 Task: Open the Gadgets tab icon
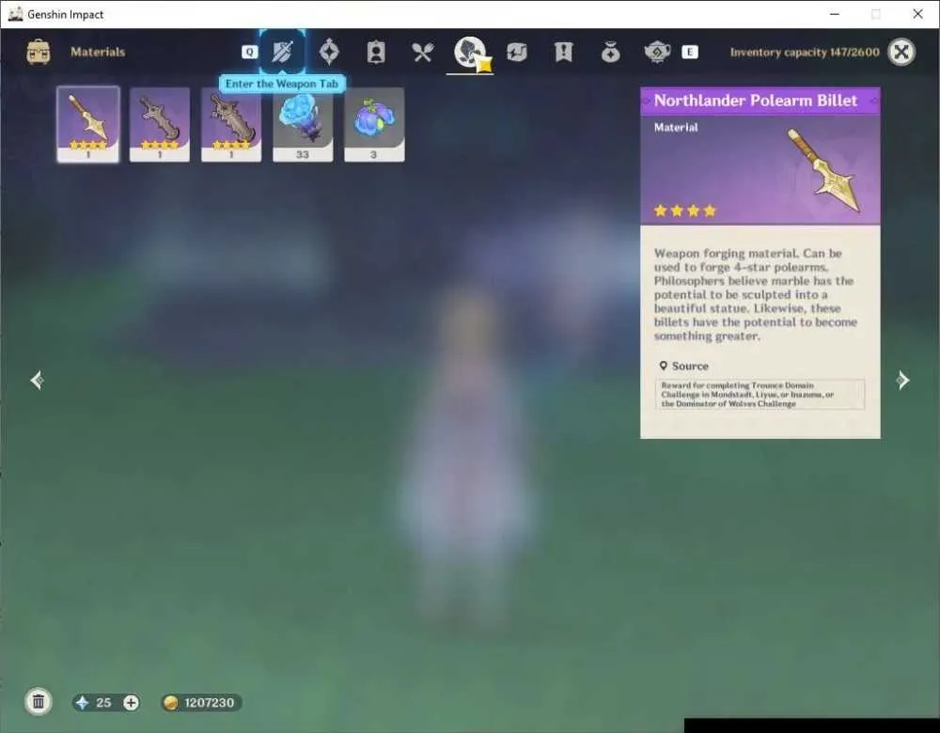[x=517, y=52]
